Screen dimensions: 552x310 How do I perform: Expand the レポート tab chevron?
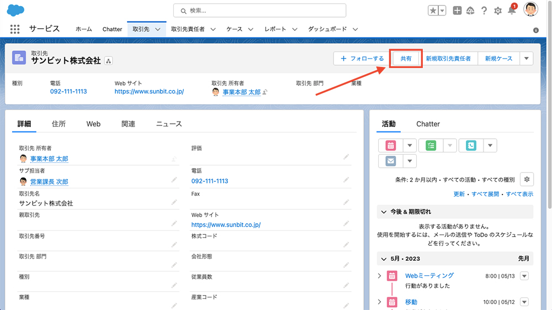pyautogui.click(x=295, y=30)
